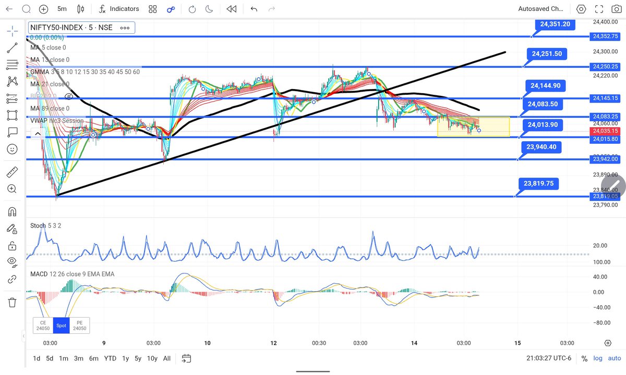Screen dimensions: 626x375
Task: Add a symbol with the plus icon
Action: [x=44, y=9]
